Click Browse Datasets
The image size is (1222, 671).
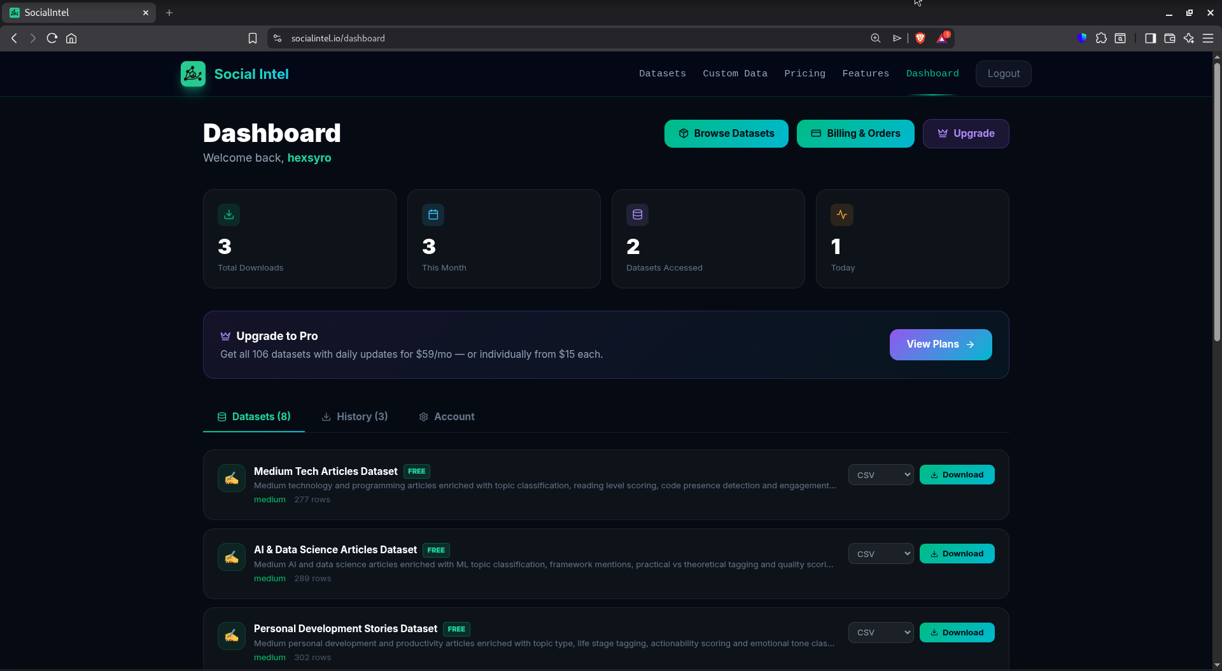(x=726, y=133)
